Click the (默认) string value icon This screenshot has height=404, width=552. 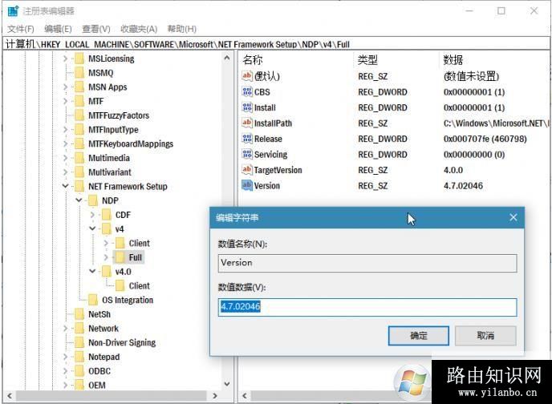pos(247,76)
